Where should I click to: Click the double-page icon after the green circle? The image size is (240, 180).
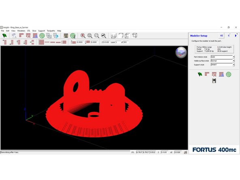(x=49, y=36)
